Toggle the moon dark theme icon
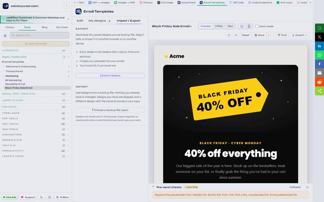The image size is (324, 202). click(41, 197)
